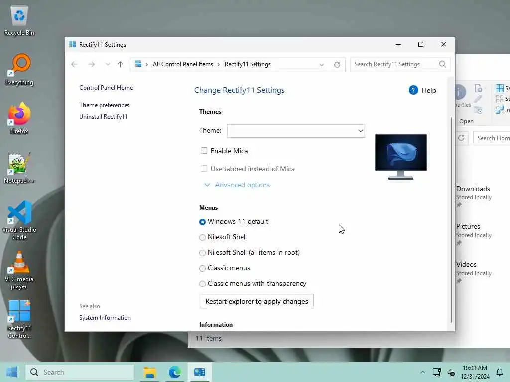The width and height of the screenshot is (510, 382).
Task: Click the Control Panel address bar icon
Action: (138, 64)
